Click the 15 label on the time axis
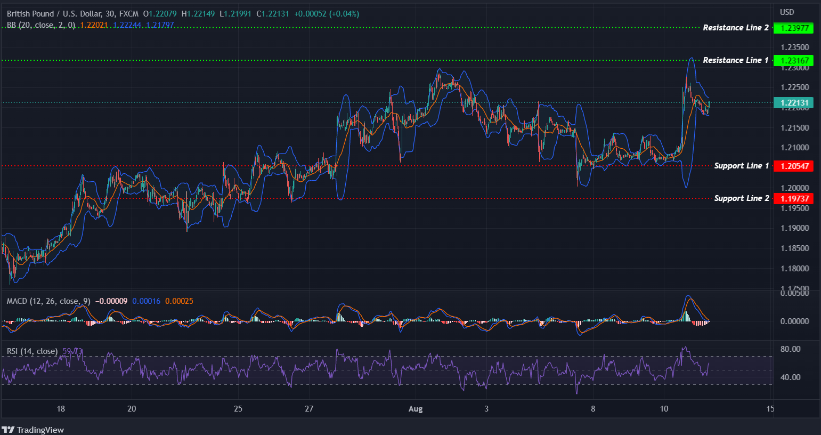Screen dimensions: 821x435 click(x=769, y=409)
